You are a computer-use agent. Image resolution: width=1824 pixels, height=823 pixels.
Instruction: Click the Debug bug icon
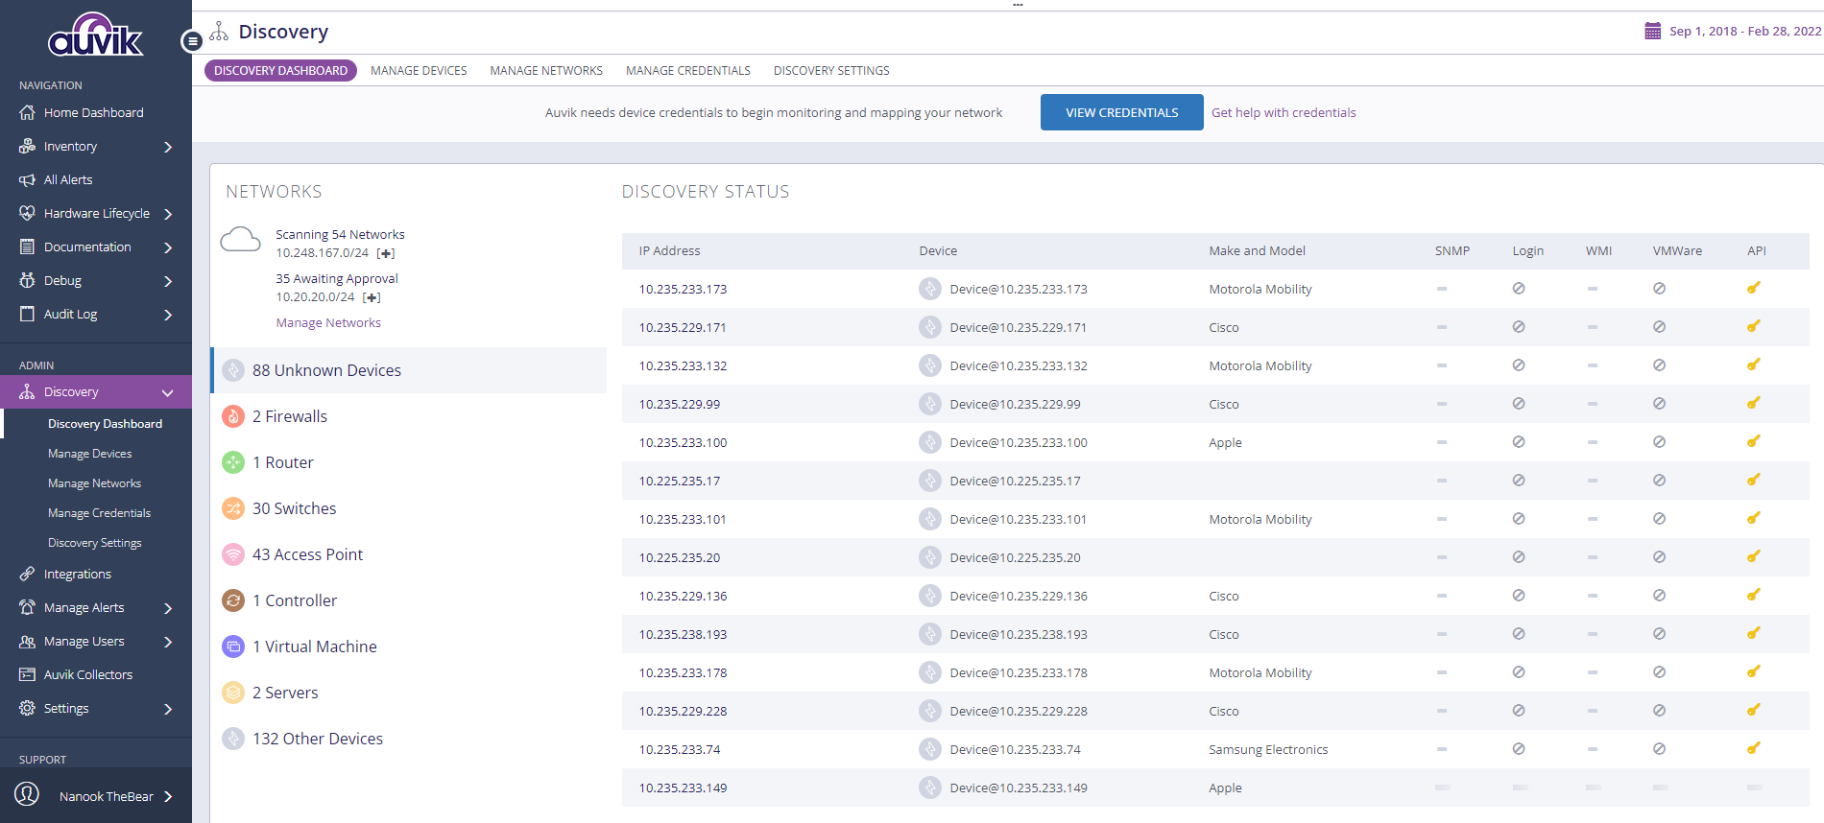(x=27, y=280)
